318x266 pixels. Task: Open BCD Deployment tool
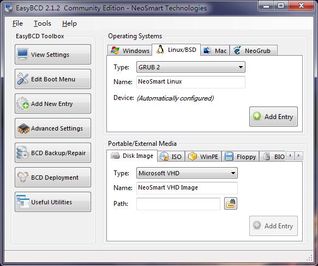pyautogui.click(x=53, y=178)
